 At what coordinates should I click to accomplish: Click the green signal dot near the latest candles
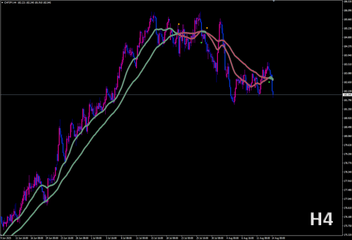[269, 82]
